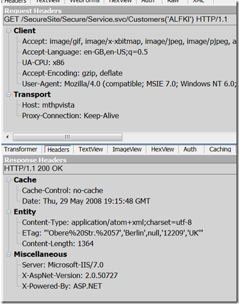Open the response TextView tab
The image size is (239, 304).
click(x=91, y=149)
